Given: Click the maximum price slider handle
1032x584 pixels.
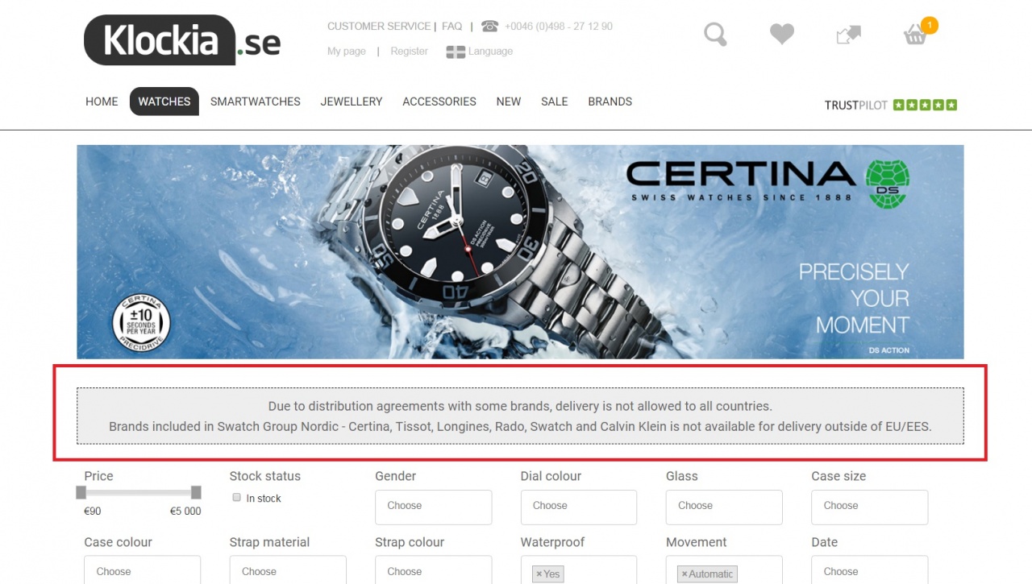Looking at the screenshot, I should (x=196, y=492).
